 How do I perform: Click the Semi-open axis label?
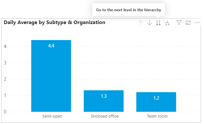(52, 116)
